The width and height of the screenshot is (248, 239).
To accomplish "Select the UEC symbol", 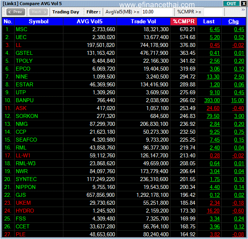I will click(x=21, y=37).
